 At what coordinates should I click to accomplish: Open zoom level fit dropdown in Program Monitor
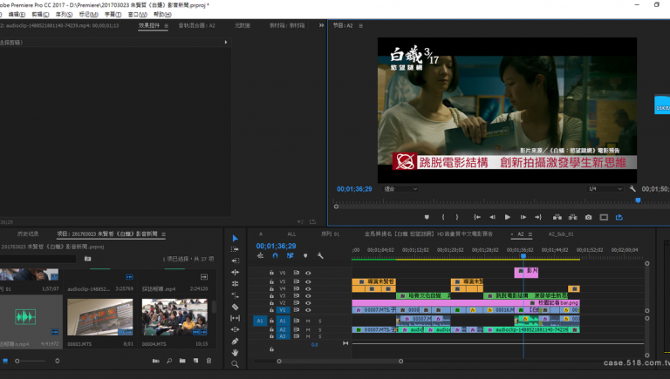tap(400, 189)
